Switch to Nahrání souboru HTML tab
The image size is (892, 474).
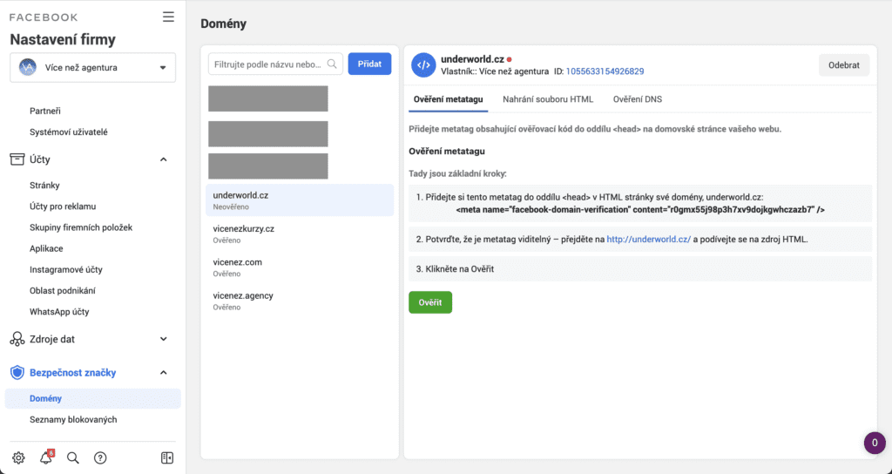click(548, 99)
